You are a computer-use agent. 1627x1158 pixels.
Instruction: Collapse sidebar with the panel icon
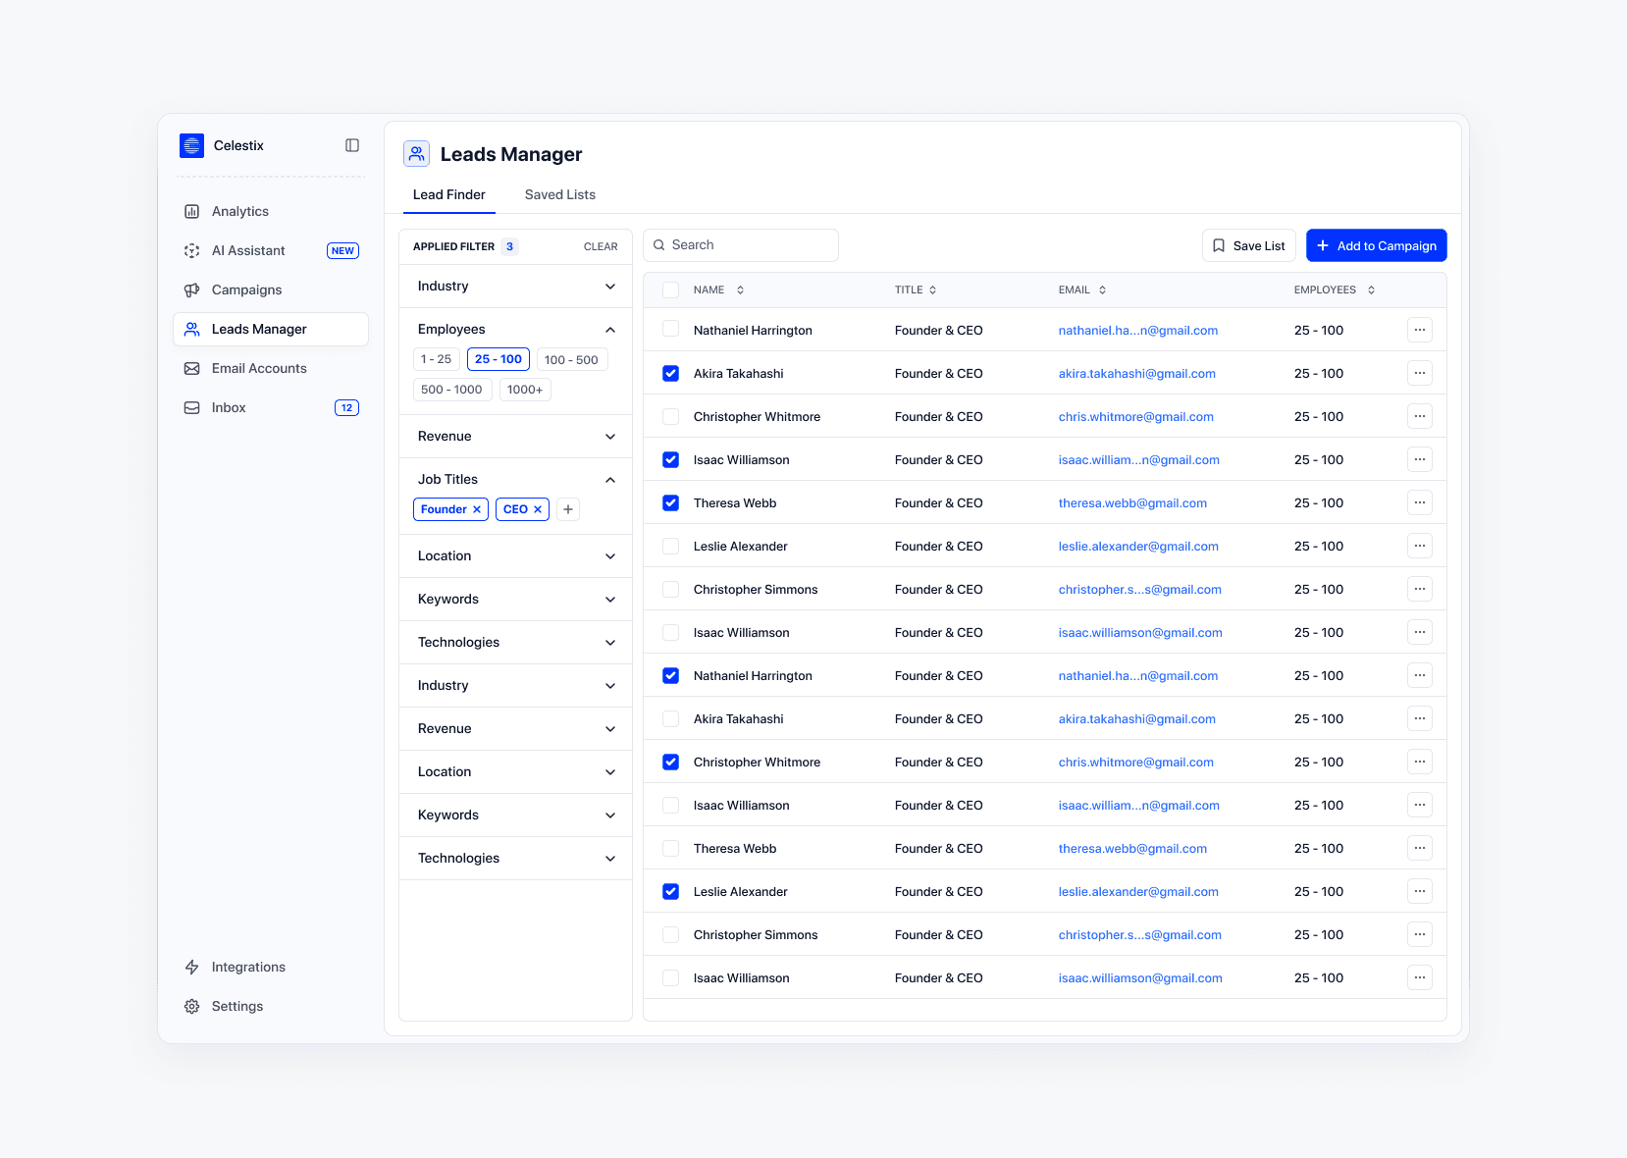[352, 145]
